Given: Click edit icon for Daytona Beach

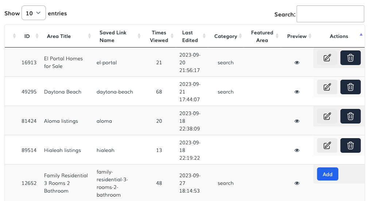Looking at the screenshot, I should pos(327,87).
